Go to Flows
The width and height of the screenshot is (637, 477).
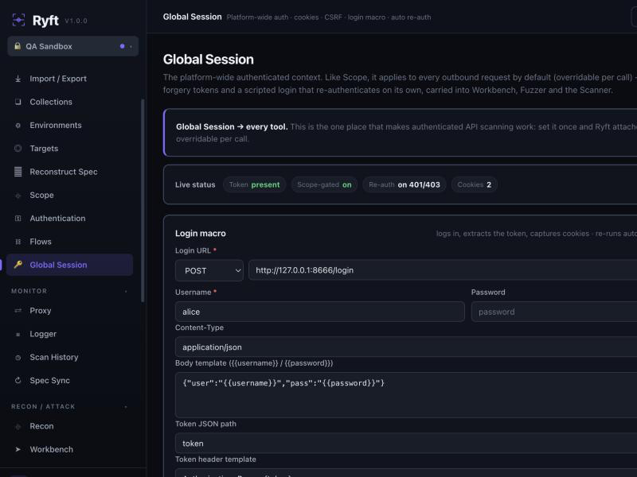coord(69,242)
